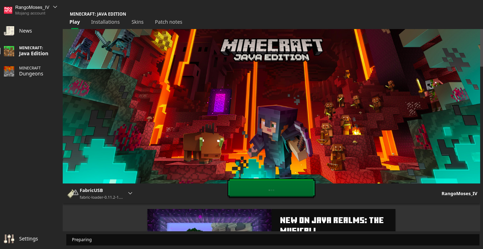Image resolution: width=483 pixels, height=249 pixels.
Task: Go to the Patch notes tab
Action: [x=168, y=22]
